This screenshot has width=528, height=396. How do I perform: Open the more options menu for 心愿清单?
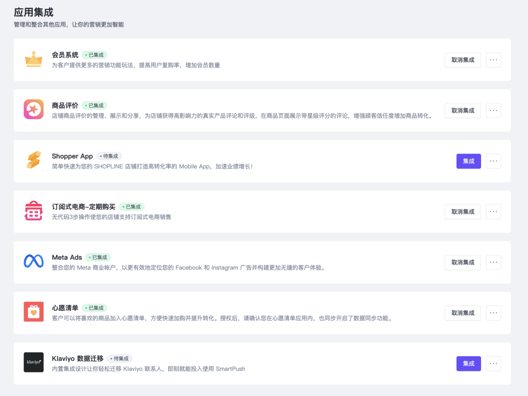493,313
